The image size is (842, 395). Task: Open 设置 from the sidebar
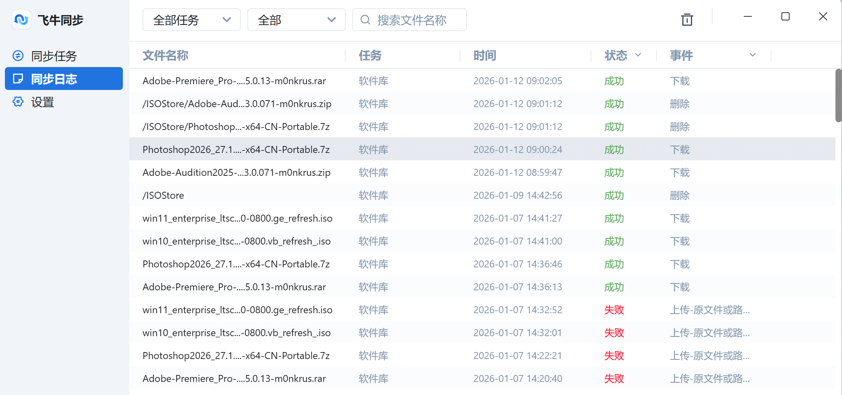[x=42, y=102]
